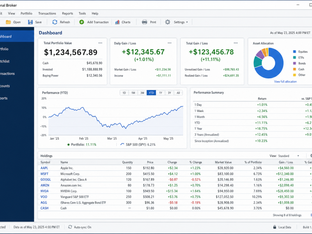Click the $127,052.50 market value cell

click(x=225, y=197)
